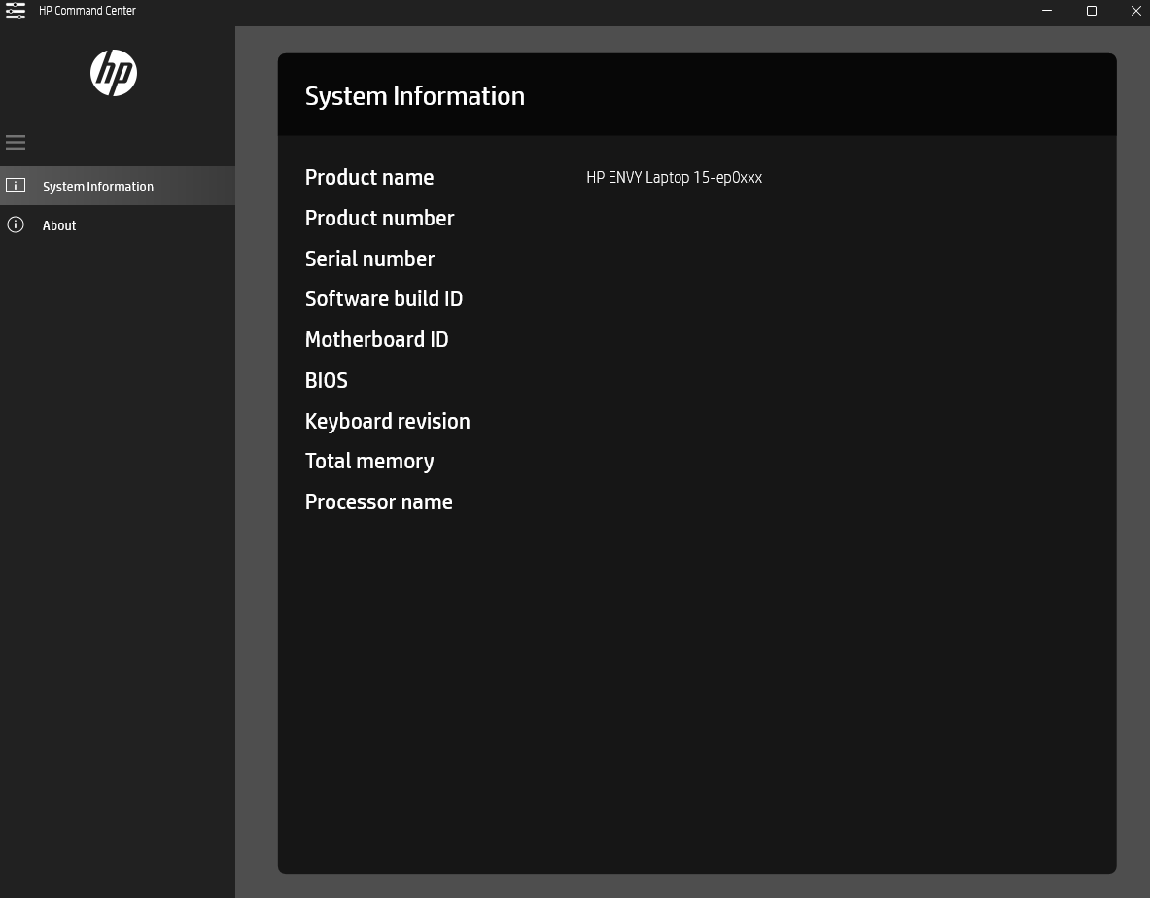
Task: Open the About page
Action: coord(118,225)
